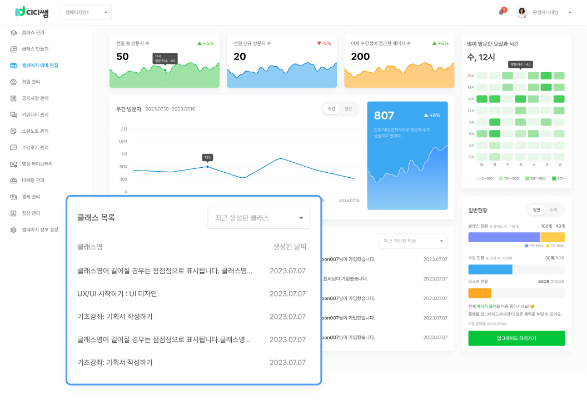Open the 공지사항 관리 menu item
Screen dimensions: 587x400
pos(35,98)
